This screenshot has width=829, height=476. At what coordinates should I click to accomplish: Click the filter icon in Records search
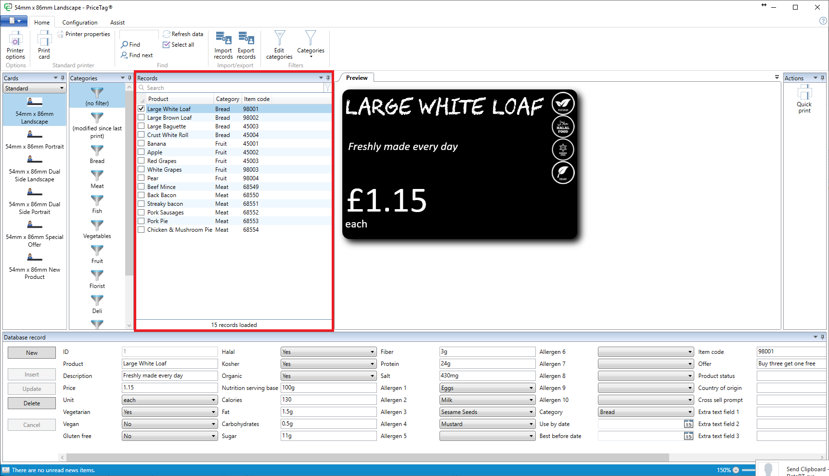[x=328, y=88]
